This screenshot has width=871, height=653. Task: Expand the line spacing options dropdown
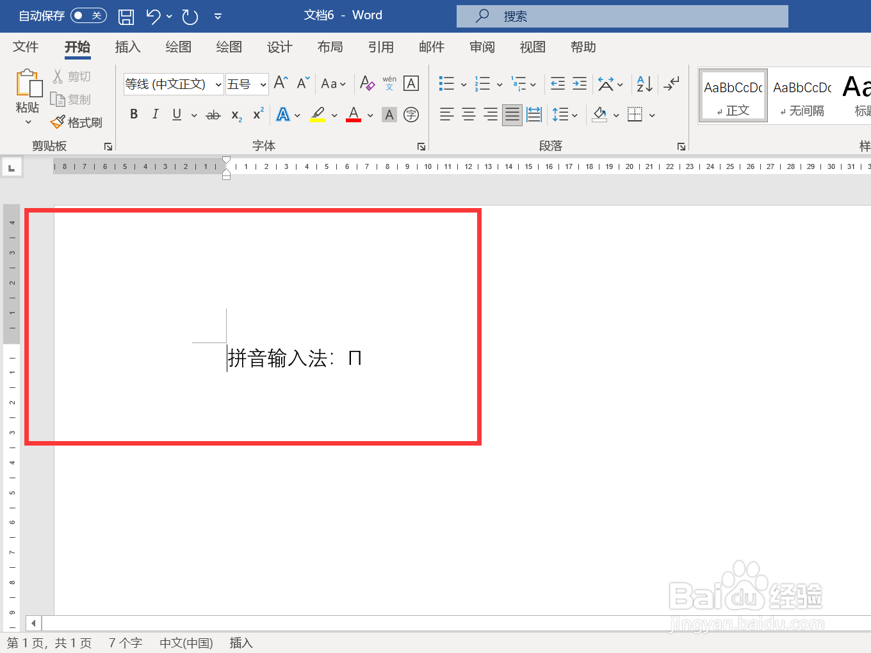574,114
